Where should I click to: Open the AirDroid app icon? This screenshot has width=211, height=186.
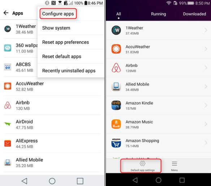click(x=8, y=124)
